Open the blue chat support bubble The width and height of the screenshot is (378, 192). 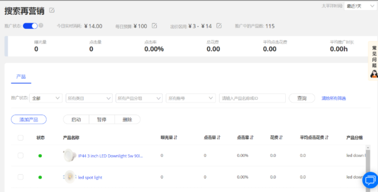[370, 179]
